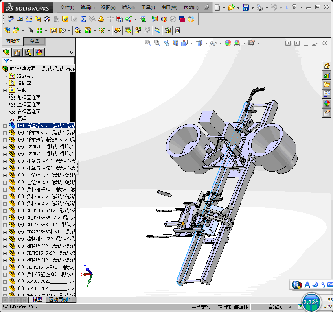Open the File Explorer folder task pane icon
Screen dimensions: 333x312
click(327, 85)
